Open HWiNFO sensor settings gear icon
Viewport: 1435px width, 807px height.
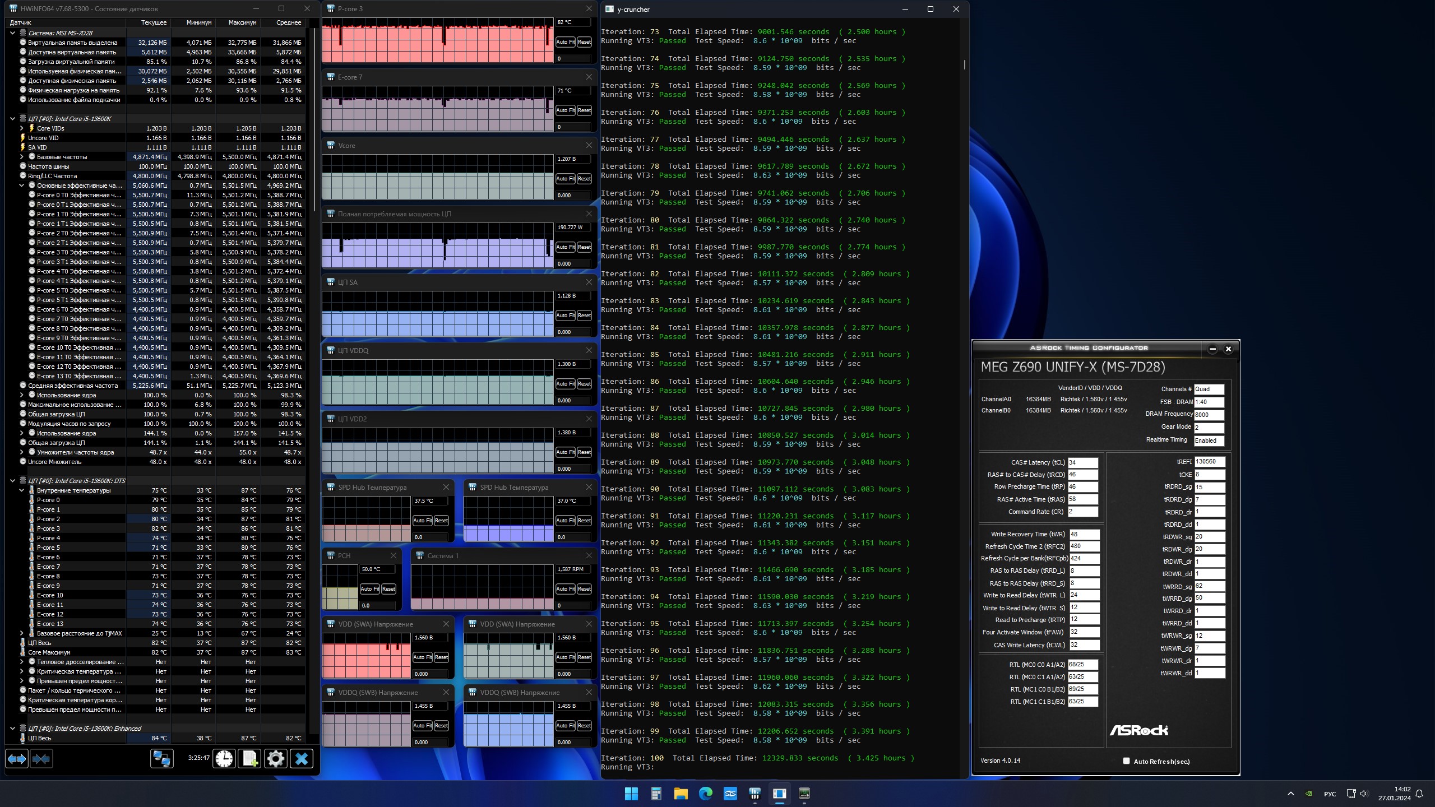point(275,759)
